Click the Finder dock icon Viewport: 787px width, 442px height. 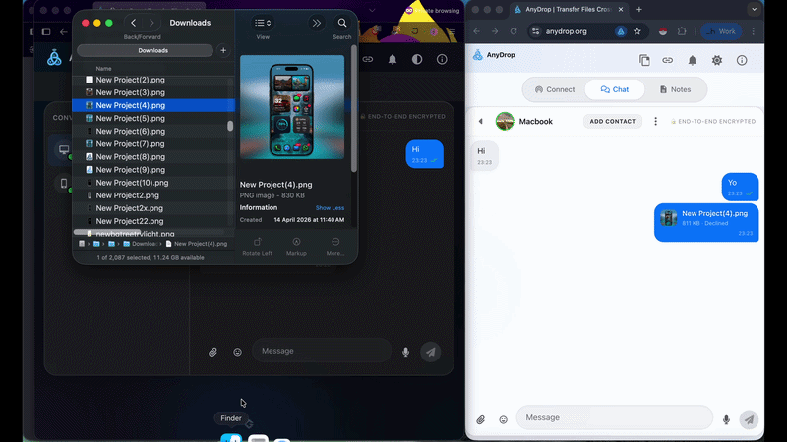[x=231, y=438]
